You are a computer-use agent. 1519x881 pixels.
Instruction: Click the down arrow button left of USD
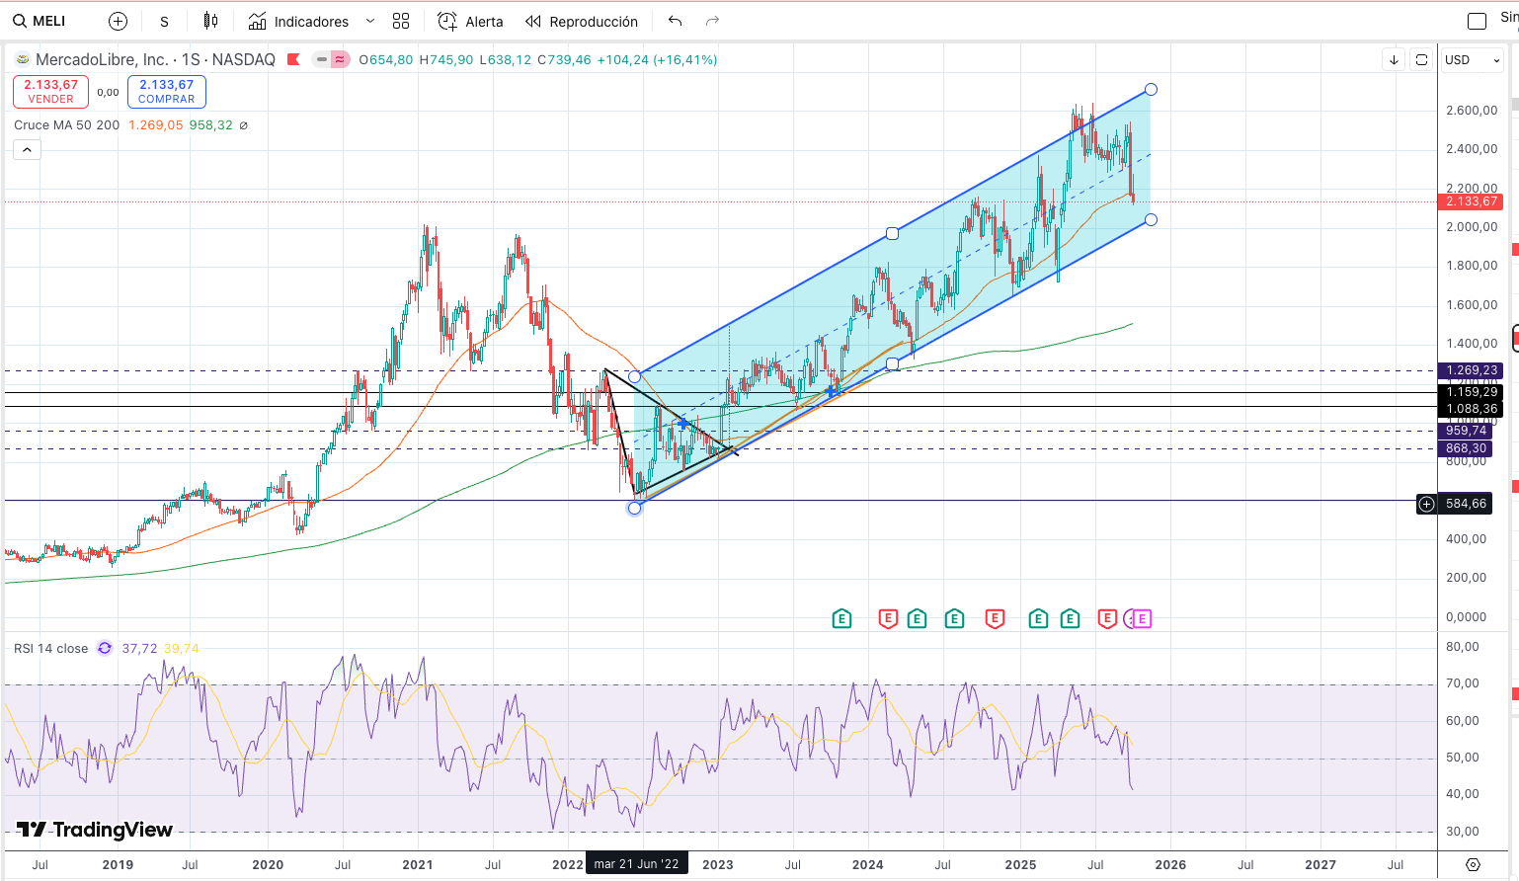(x=1394, y=60)
